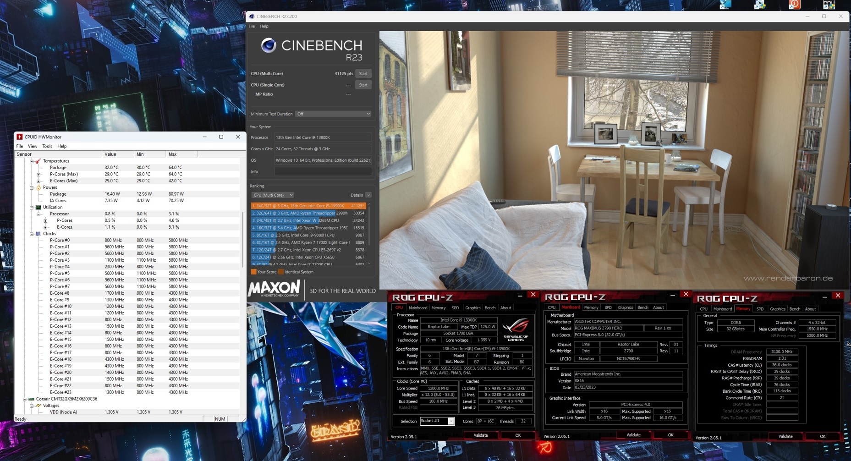Switch to Mainboard tab in the Processor CPU-Z window
Screen dimensions: 851x461
(417, 308)
